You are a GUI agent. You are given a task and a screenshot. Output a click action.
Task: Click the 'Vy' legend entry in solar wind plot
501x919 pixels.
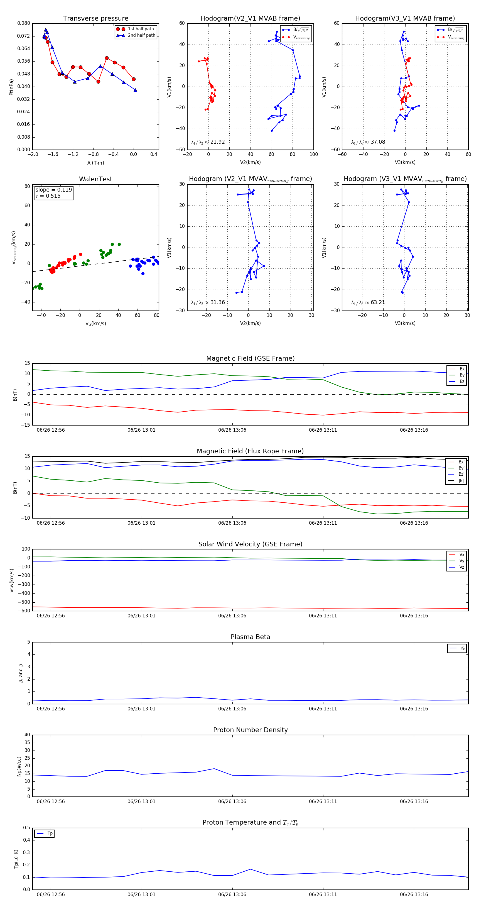click(x=457, y=561)
